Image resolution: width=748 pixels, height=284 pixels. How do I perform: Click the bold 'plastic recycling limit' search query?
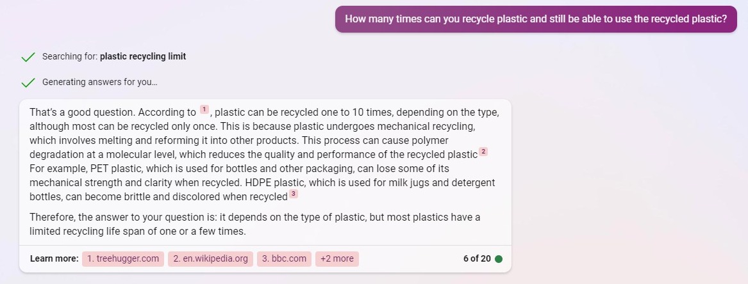point(143,57)
